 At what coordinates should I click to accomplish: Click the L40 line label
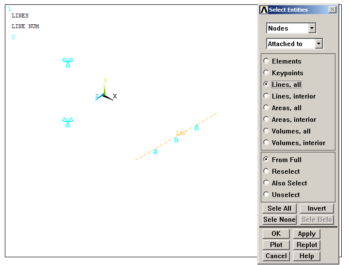click(181, 133)
